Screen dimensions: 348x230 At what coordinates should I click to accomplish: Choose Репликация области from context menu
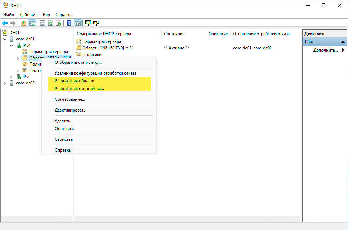(x=76, y=81)
